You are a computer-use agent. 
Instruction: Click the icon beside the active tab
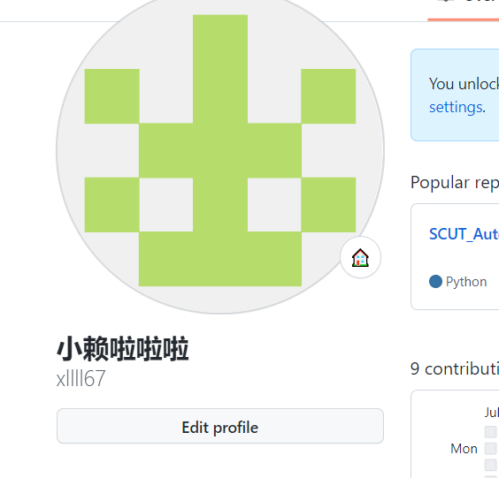pyautogui.click(x=446, y=1)
